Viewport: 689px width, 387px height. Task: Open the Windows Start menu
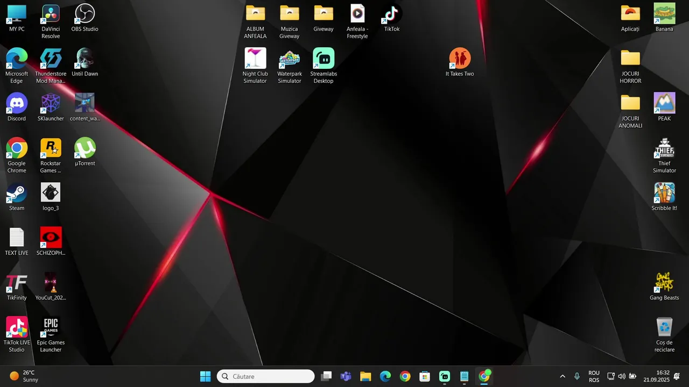point(206,376)
